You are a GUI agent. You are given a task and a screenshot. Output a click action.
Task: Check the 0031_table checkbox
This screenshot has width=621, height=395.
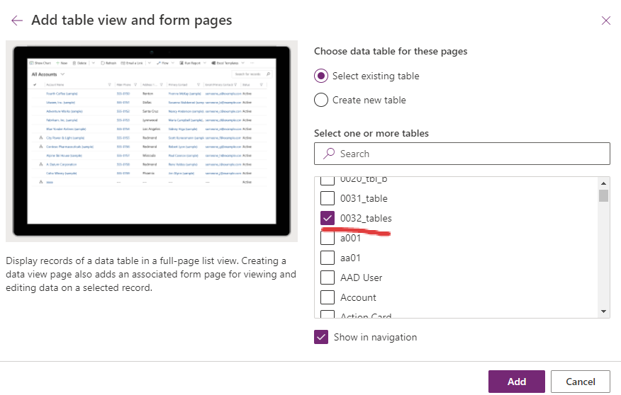pos(328,198)
